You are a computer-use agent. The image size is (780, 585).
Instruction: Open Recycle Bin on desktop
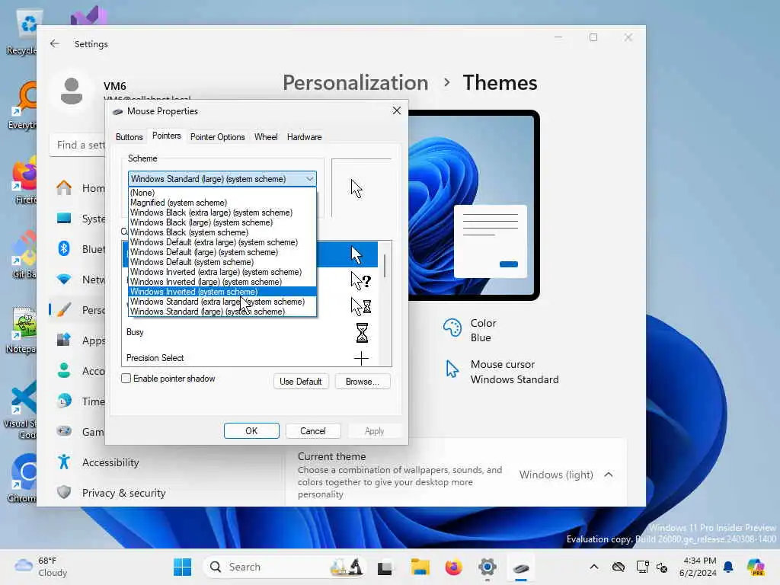[x=22, y=34]
